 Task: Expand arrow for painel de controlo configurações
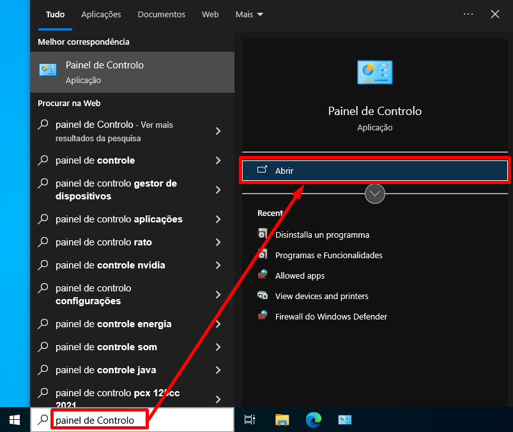pos(218,295)
